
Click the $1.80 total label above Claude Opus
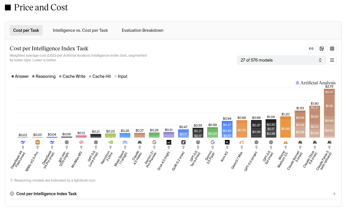315,104
